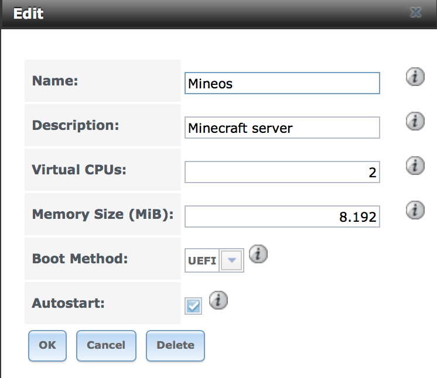Click info icon beside Boot Method dropdown
The image size is (437, 378).
click(x=258, y=254)
